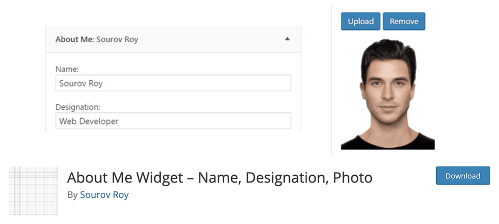Click into the Name input field
Screen dimensions: 499x224
[x=173, y=83]
